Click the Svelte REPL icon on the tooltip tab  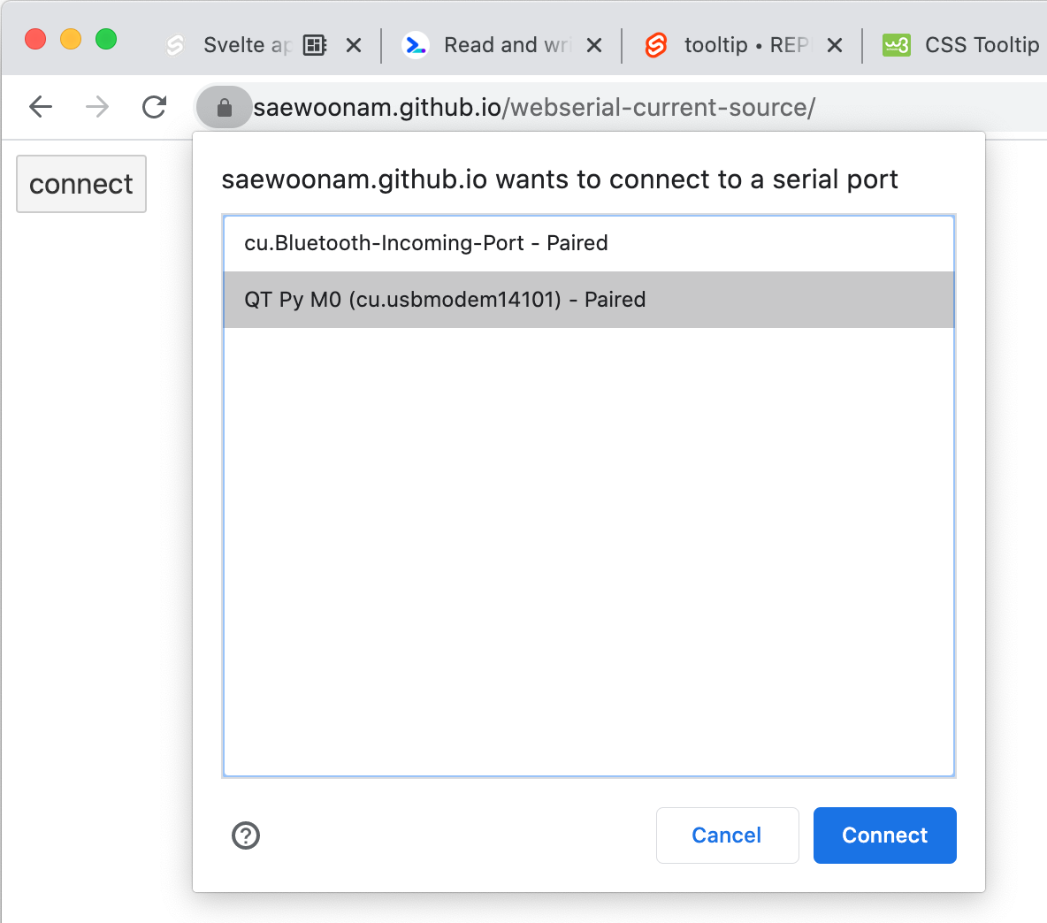pyautogui.click(x=654, y=44)
